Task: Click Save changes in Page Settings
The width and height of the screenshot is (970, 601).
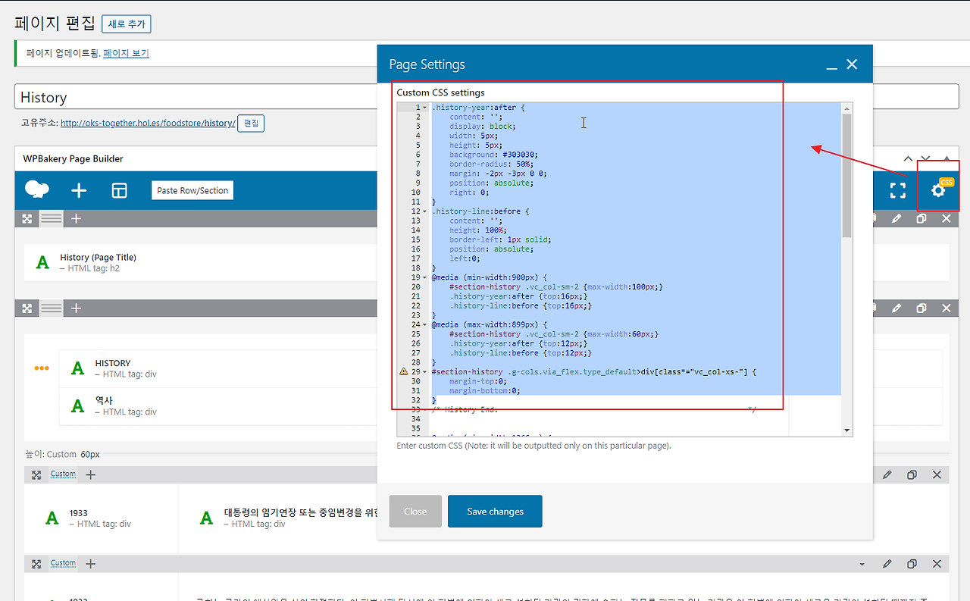Action: tap(495, 512)
